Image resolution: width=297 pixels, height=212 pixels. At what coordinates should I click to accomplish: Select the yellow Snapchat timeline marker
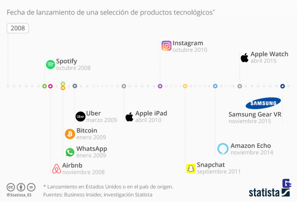(x=185, y=86)
